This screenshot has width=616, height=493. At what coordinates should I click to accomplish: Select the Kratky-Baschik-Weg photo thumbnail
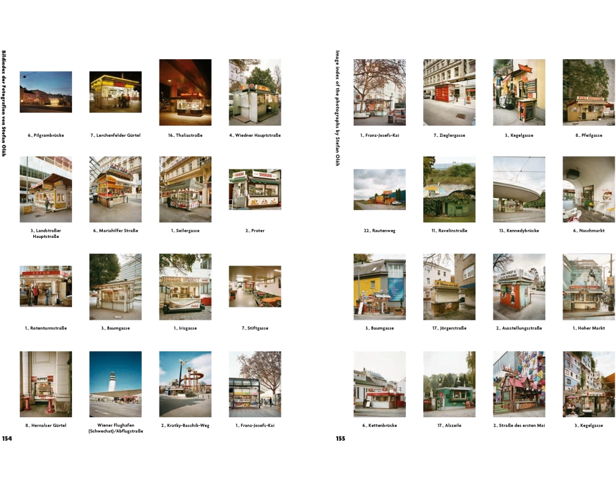click(185, 385)
